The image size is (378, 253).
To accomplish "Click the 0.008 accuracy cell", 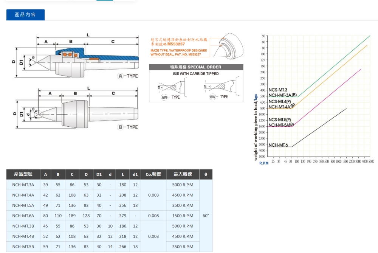I will click(153, 216).
